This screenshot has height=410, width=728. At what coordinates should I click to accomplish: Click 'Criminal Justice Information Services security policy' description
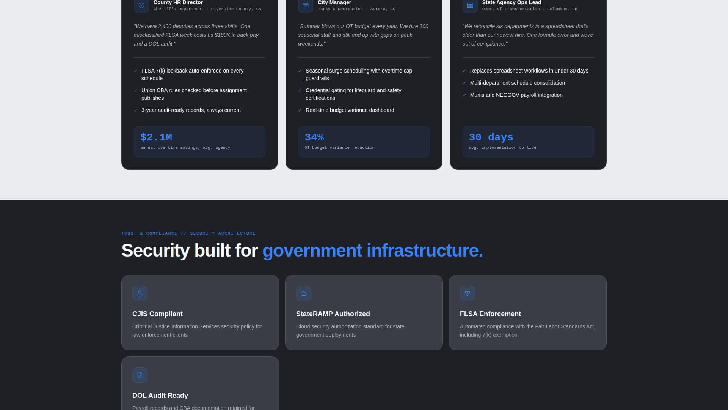197,331
